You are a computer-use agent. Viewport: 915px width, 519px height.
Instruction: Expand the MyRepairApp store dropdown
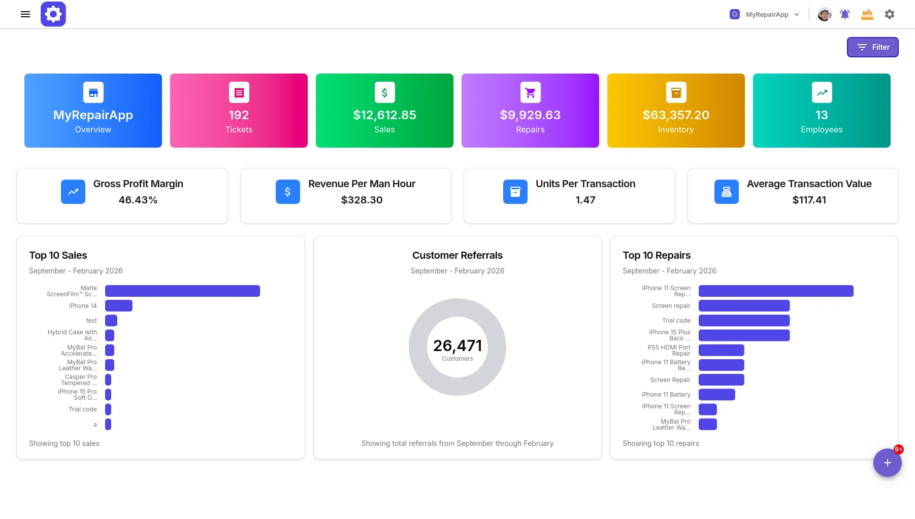765,14
